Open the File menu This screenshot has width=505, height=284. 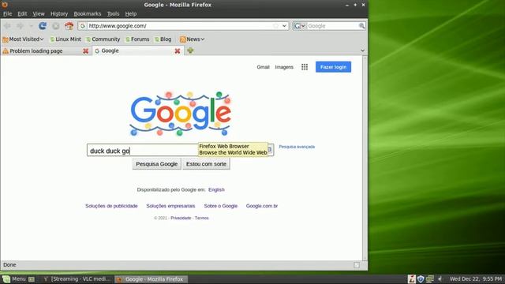click(7, 14)
